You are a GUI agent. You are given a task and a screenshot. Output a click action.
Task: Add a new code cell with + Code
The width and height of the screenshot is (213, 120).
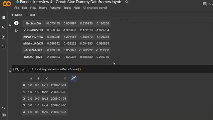pyautogui.click(x=17, y=15)
